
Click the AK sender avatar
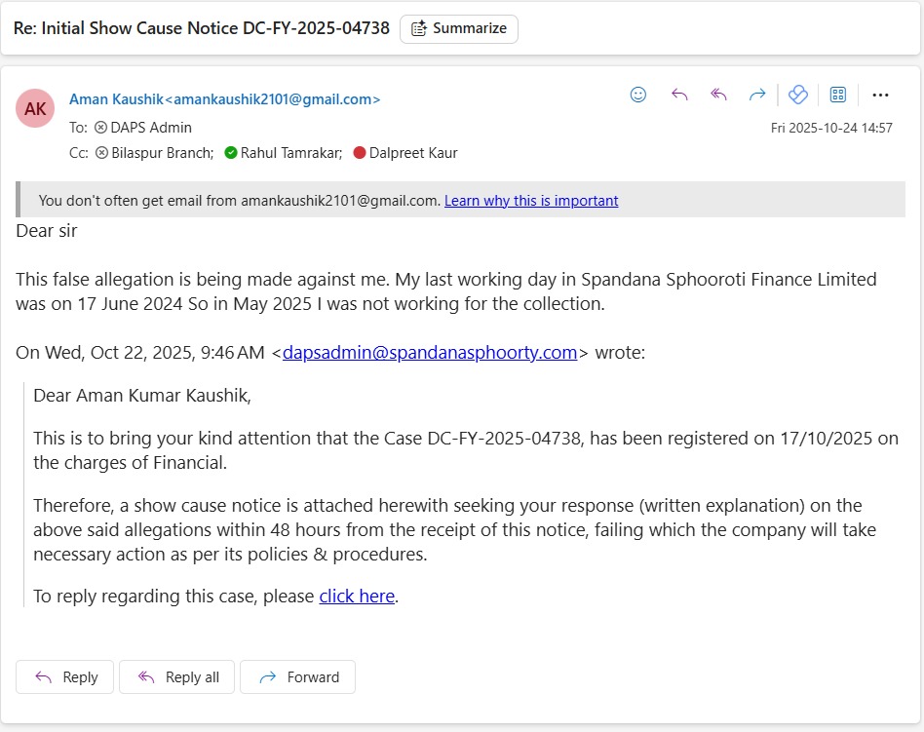pos(35,108)
